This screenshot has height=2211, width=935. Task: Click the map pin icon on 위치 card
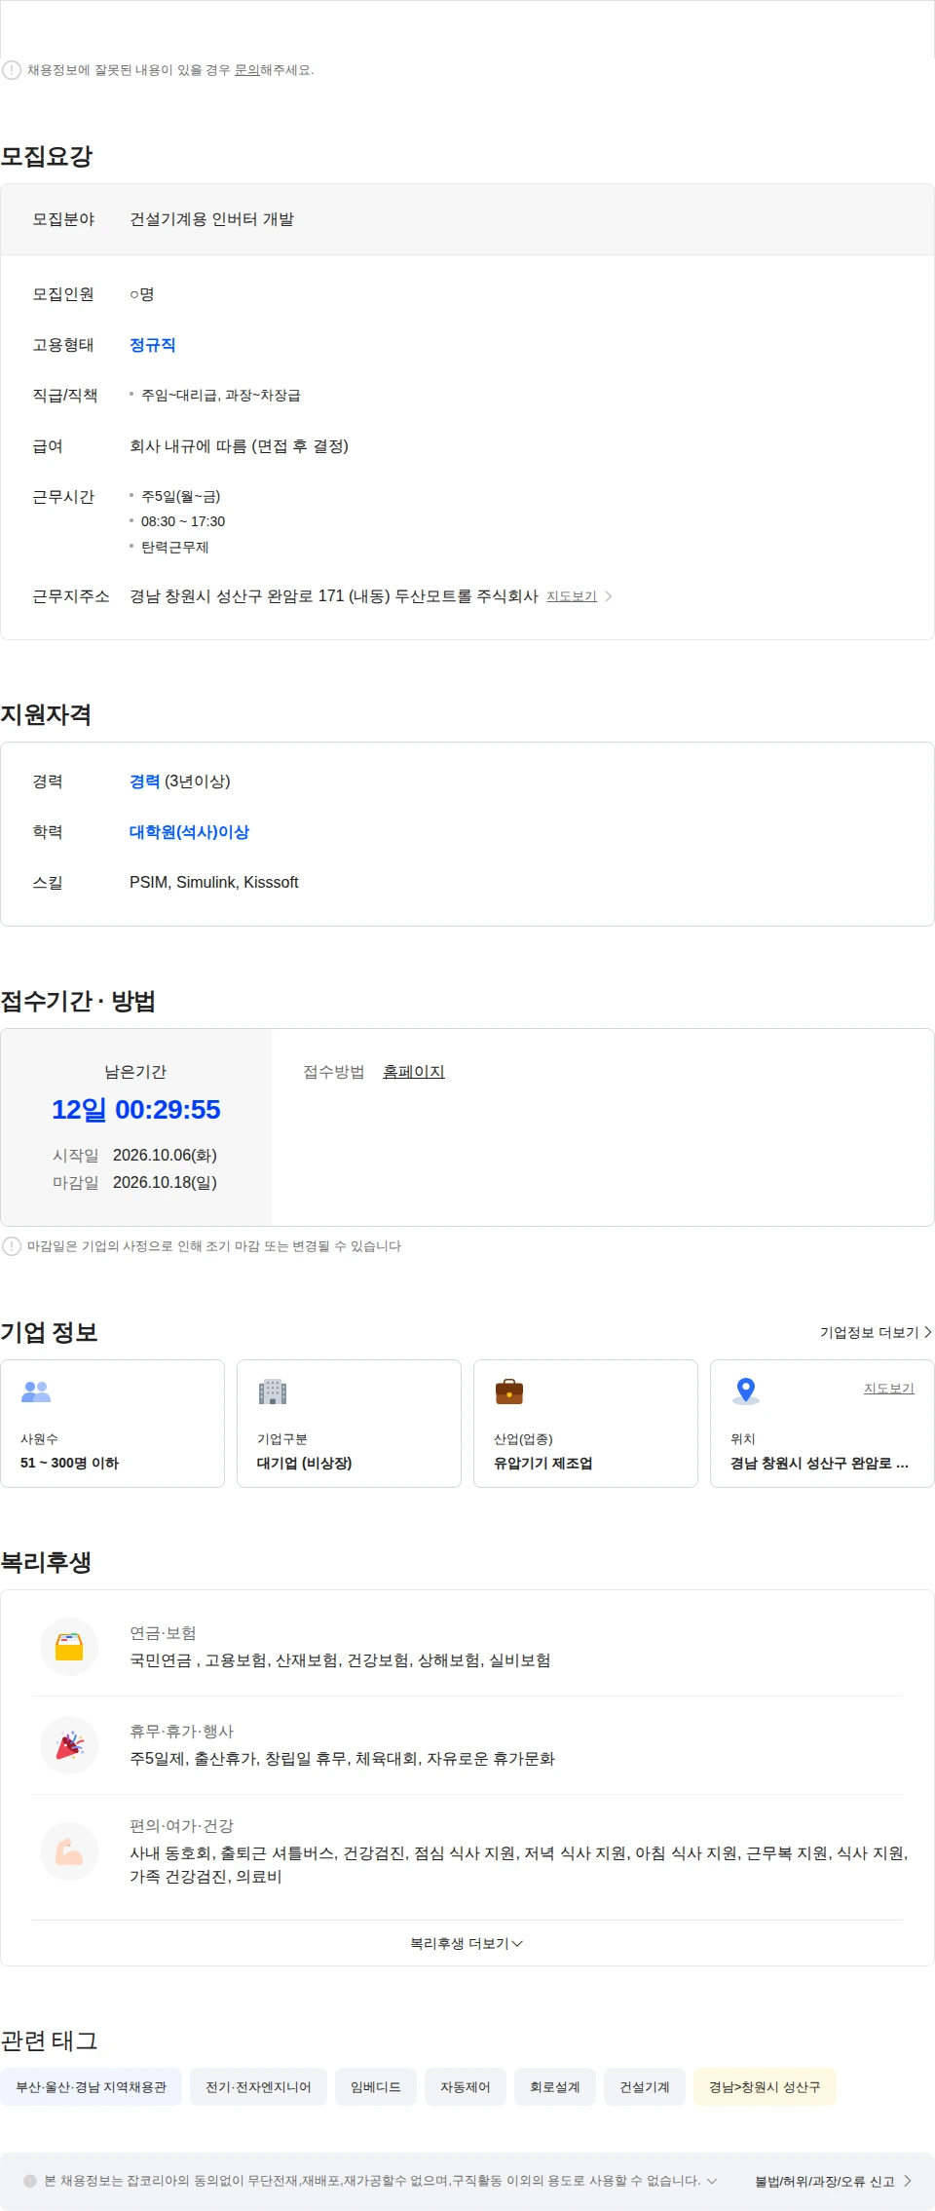(746, 1391)
